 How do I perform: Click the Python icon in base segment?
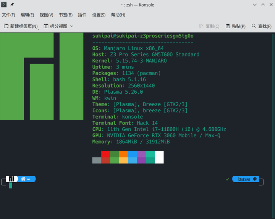(255, 179)
